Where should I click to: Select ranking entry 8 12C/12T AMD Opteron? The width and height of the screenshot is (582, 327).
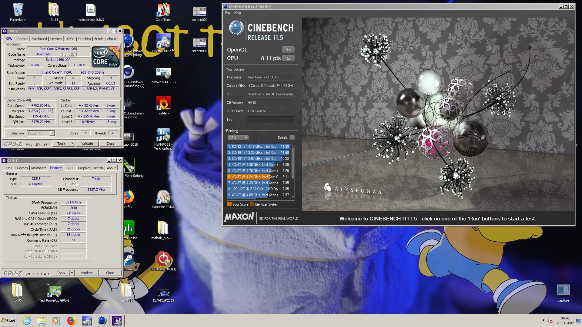point(259,189)
